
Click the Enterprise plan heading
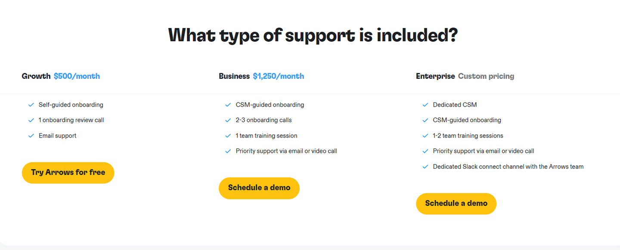tap(435, 76)
